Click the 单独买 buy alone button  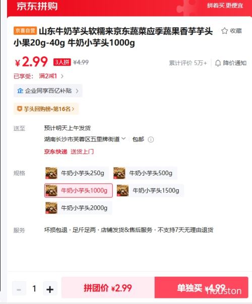pyautogui.click(x=201, y=287)
